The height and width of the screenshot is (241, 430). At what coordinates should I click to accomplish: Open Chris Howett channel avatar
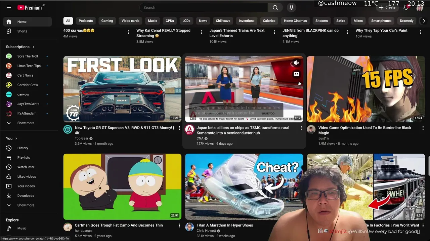pyautogui.click(x=189, y=227)
